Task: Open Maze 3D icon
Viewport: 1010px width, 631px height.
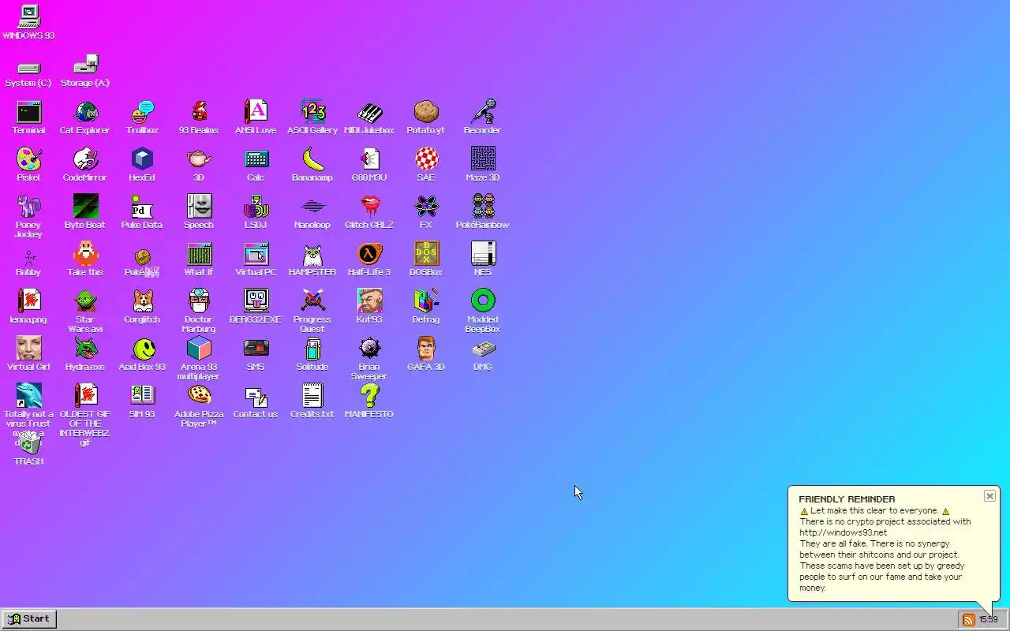Action: [483, 159]
